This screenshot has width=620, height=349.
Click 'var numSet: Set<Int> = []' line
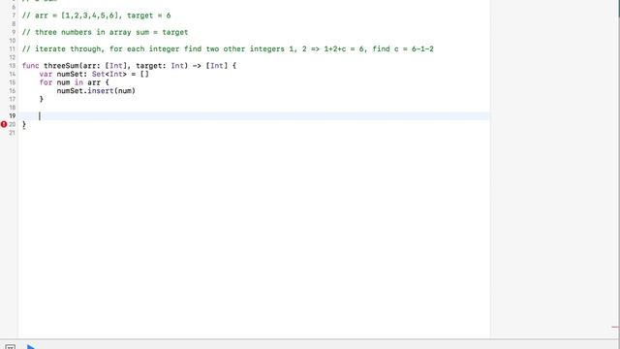tap(94, 74)
